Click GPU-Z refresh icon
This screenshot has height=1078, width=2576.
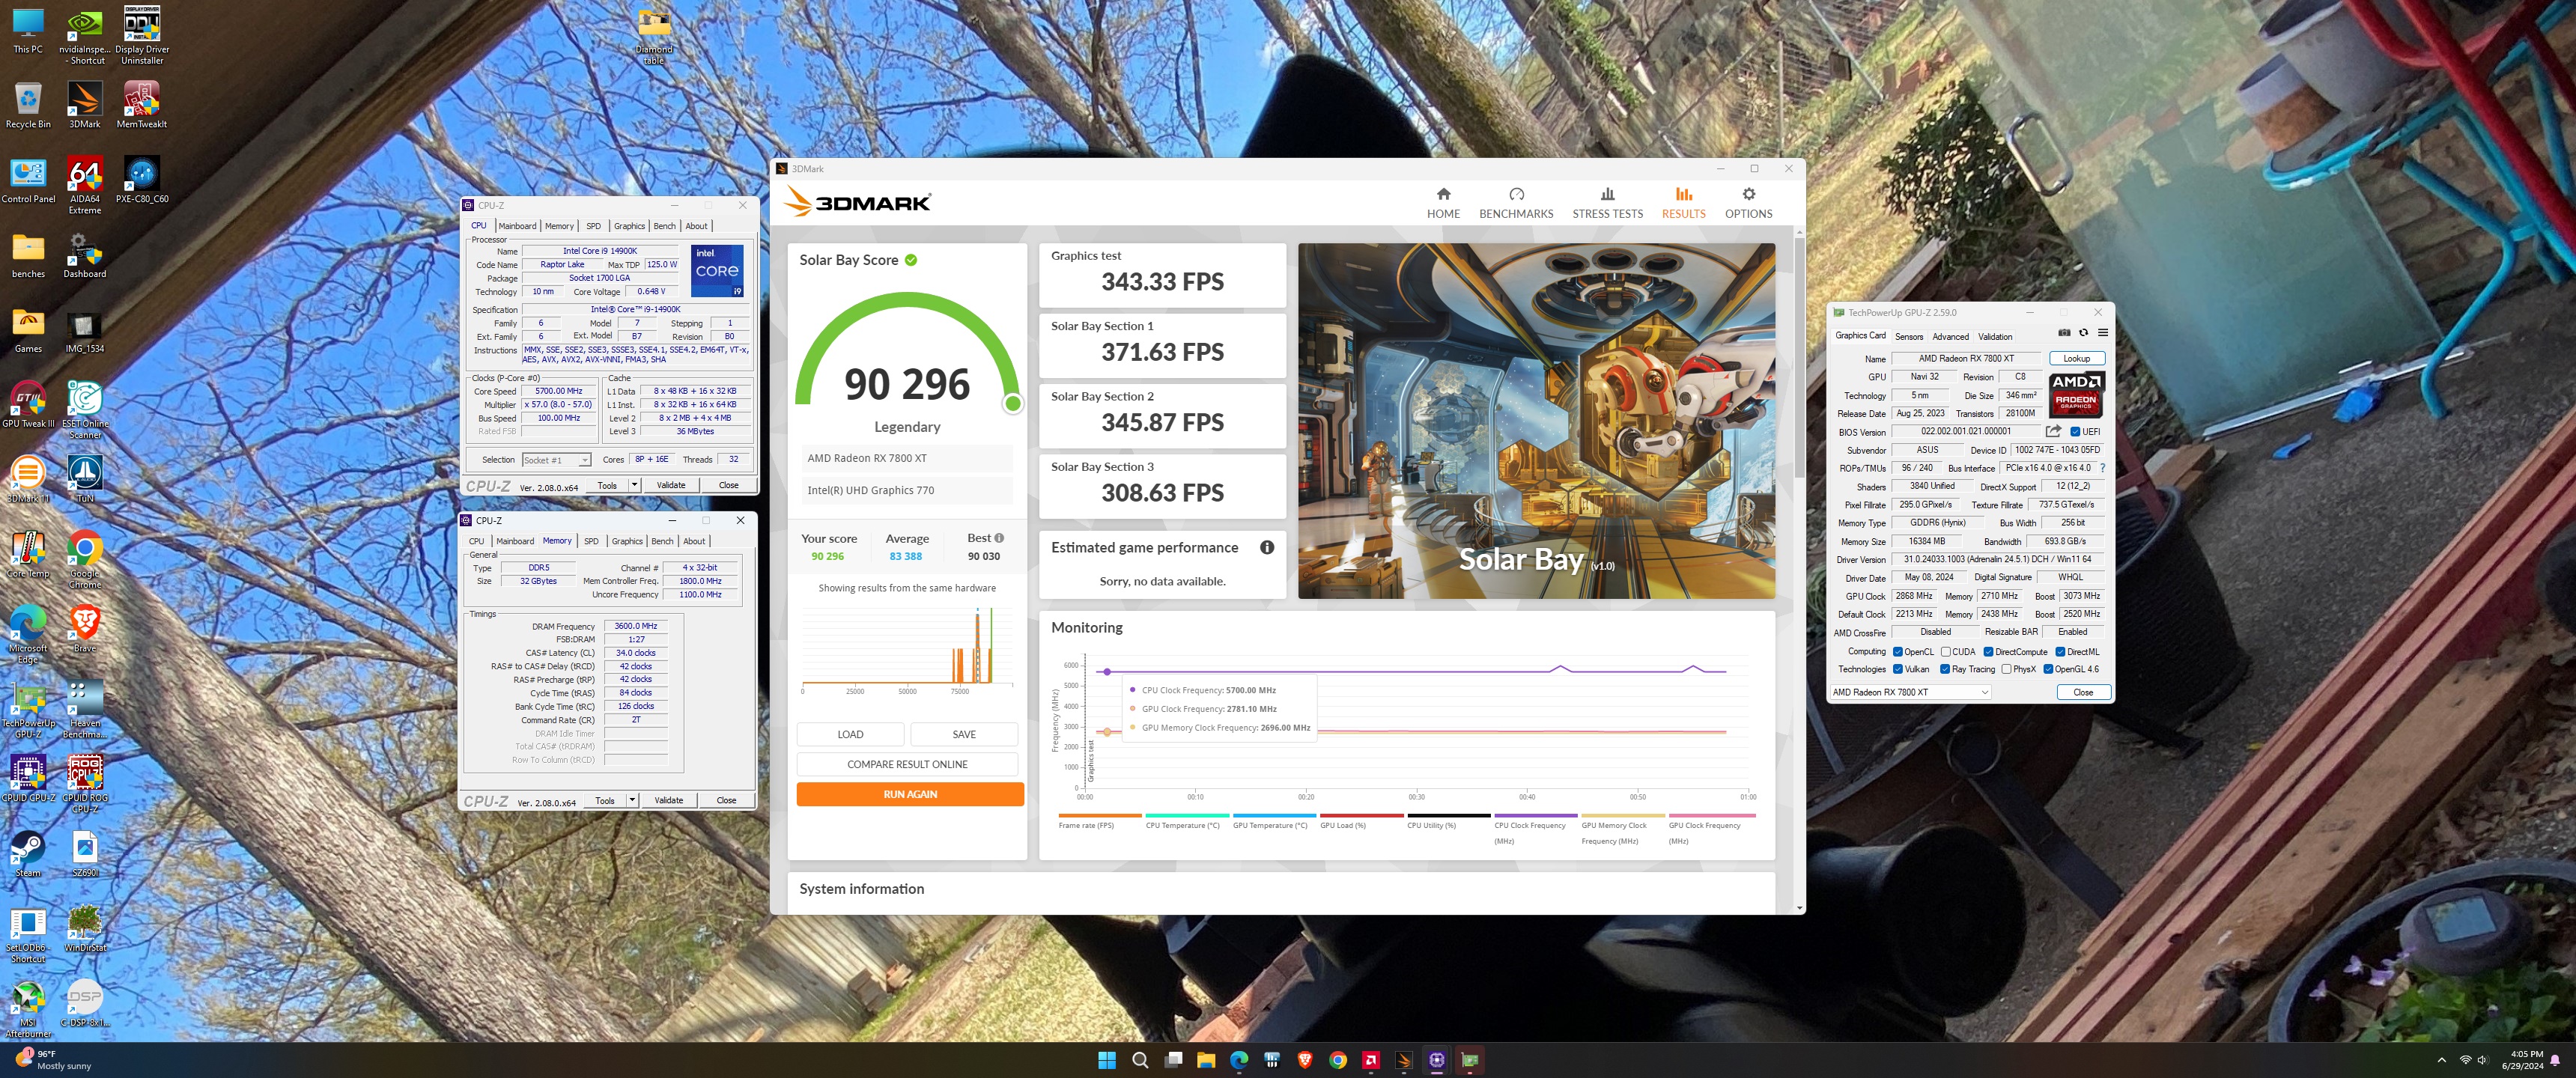[x=2083, y=333]
